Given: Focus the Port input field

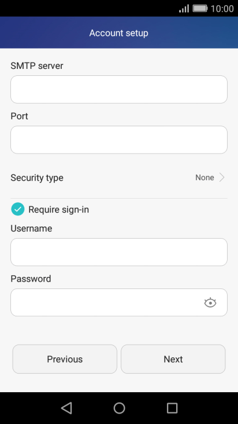Looking at the screenshot, I should pos(119,140).
